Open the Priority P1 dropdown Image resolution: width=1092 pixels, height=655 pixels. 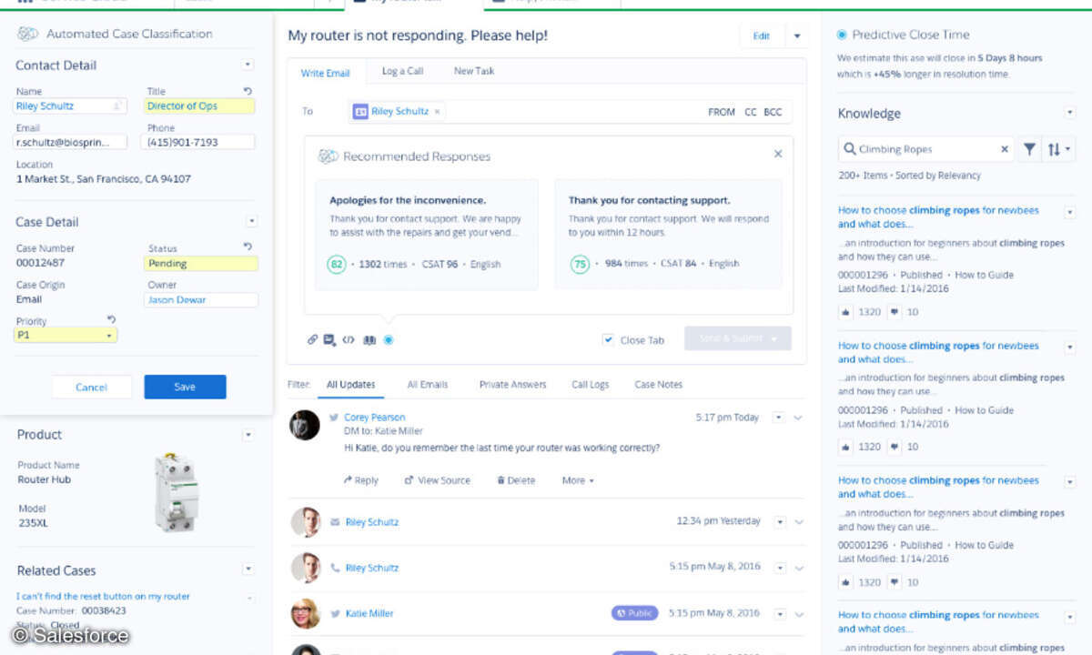(66, 335)
